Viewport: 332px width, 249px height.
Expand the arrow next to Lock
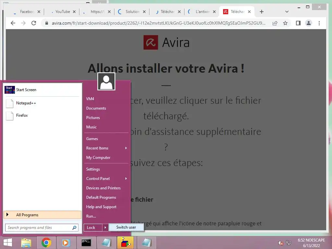(105, 228)
